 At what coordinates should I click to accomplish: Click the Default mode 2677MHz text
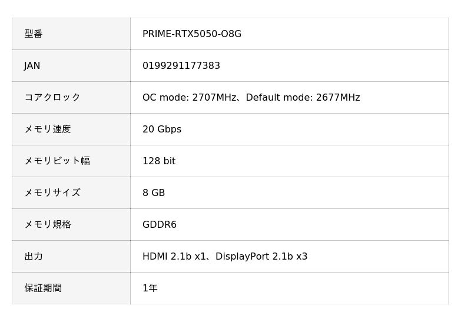pyautogui.click(x=303, y=98)
